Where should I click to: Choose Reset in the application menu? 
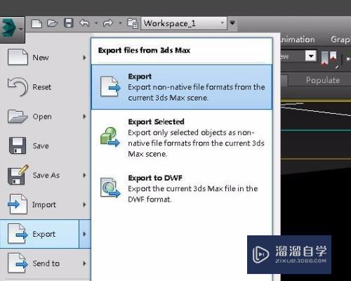coord(45,87)
